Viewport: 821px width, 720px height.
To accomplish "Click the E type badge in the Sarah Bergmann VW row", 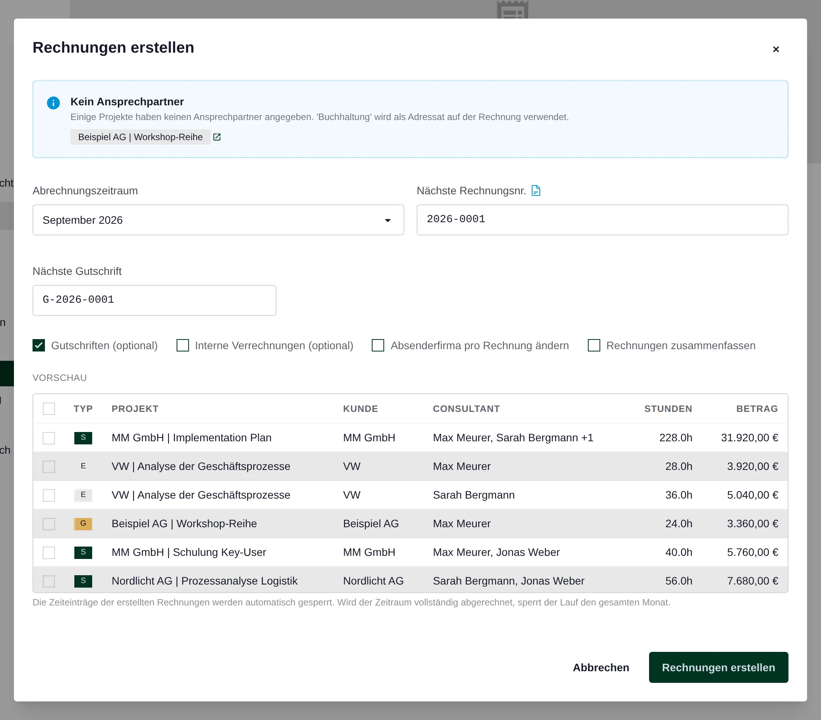I will pyautogui.click(x=83, y=495).
